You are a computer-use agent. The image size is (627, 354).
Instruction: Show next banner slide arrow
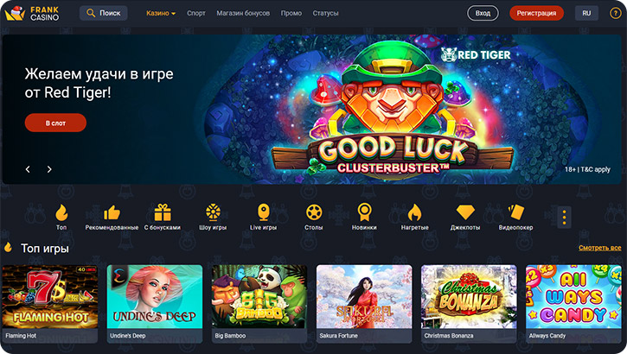[x=49, y=169]
